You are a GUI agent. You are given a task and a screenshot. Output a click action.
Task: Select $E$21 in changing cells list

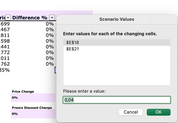point(116,49)
